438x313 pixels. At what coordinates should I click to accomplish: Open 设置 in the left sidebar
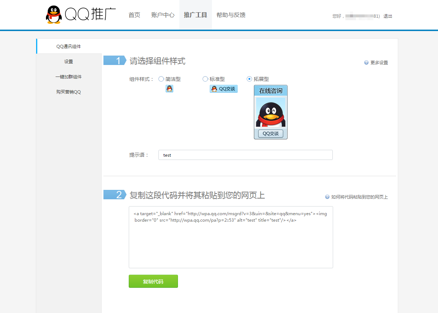(69, 62)
